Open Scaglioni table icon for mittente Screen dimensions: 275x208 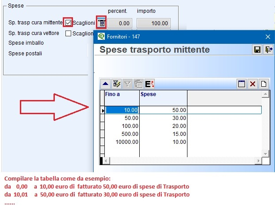coord(101,23)
